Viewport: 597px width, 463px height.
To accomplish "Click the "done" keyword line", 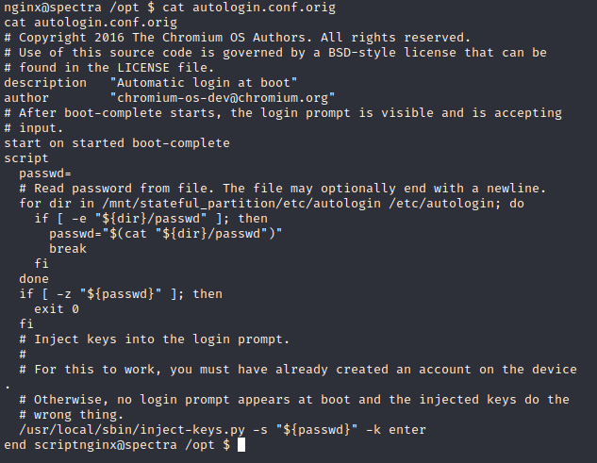I will (34, 279).
